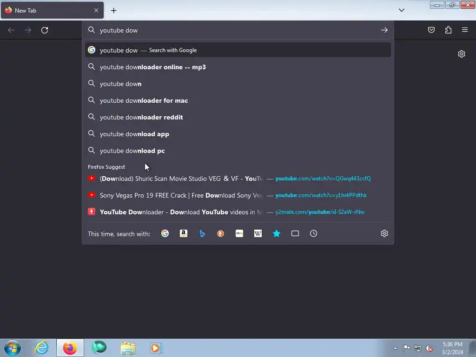The image size is (476, 357).
Task: Click the Google icon beside 'youtube dow'
Action: tap(92, 50)
